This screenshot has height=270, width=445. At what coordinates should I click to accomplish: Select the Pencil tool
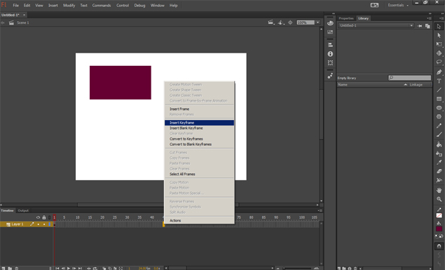coord(439,126)
